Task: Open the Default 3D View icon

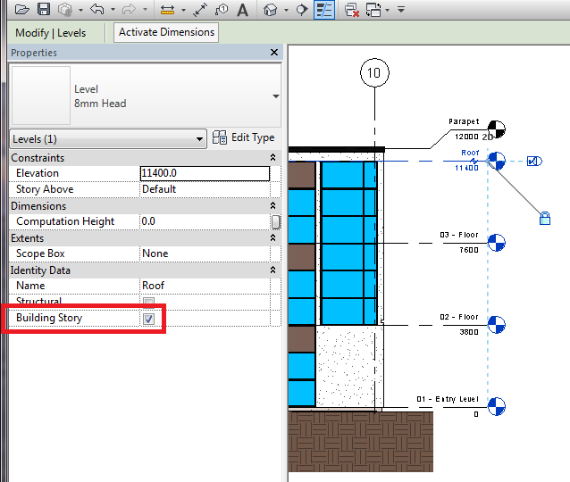Action: coord(270,10)
